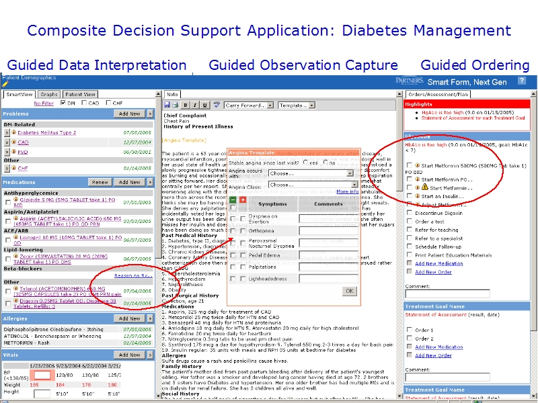Click the Comments field for Orthopnea
Viewport: 538px width, 403px height.
pos(328,231)
